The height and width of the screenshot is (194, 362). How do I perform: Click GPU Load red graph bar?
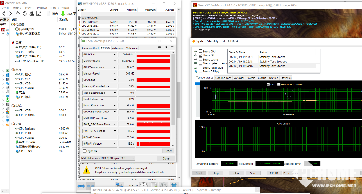pyautogui.click(x=153, y=80)
